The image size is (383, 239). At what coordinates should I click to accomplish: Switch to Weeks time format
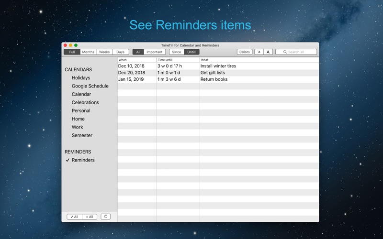click(104, 52)
